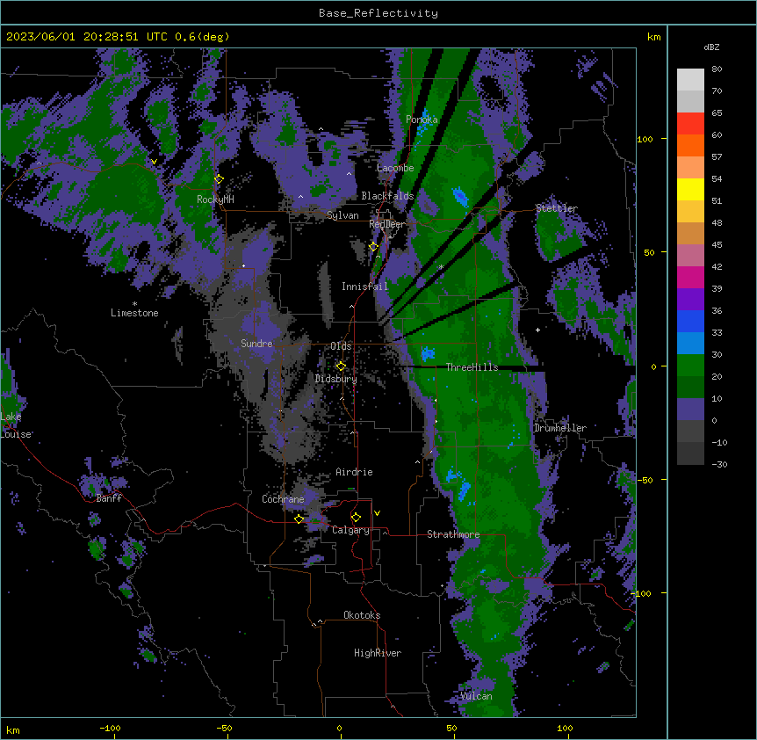Click the km unit label at bottom left
The image size is (757, 740).
click(x=13, y=729)
